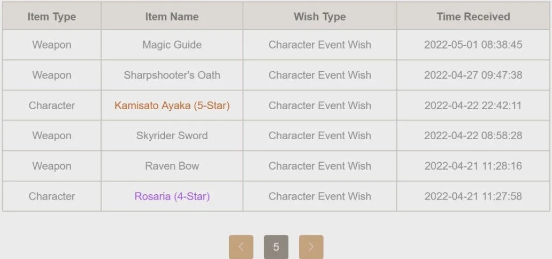Go to the next page arrow
The height and width of the screenshot is (259, 552).
[311, 247]
